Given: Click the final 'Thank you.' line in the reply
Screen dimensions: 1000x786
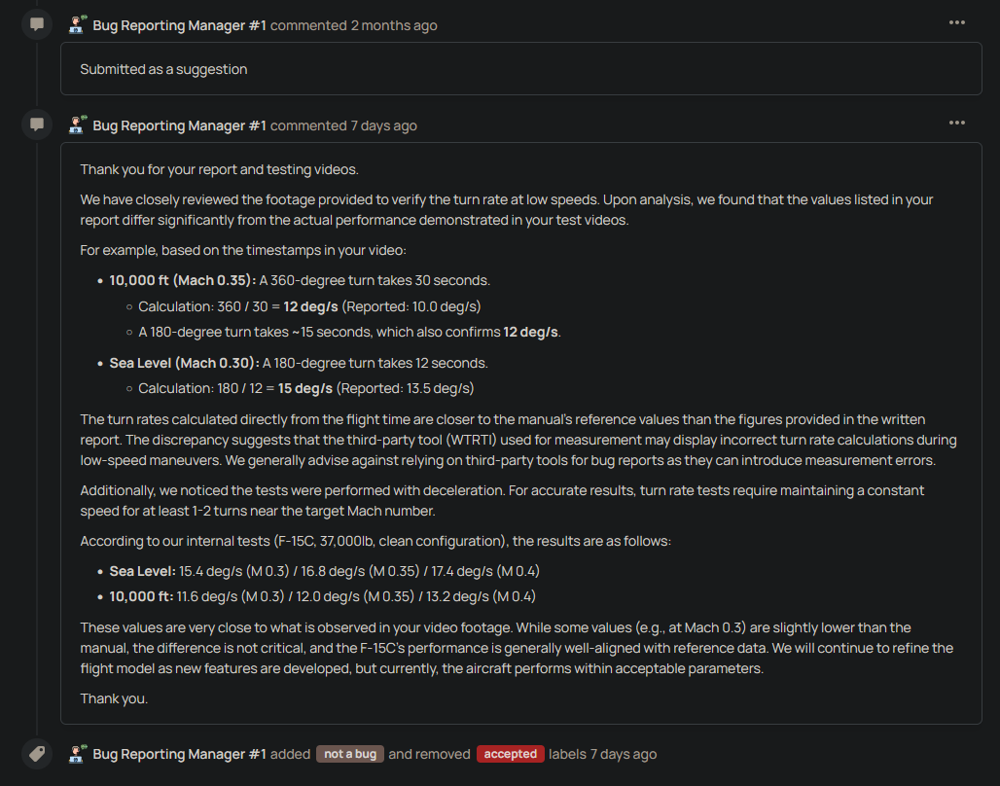Looking at the screenshot, I should click(x=114, y=697).
